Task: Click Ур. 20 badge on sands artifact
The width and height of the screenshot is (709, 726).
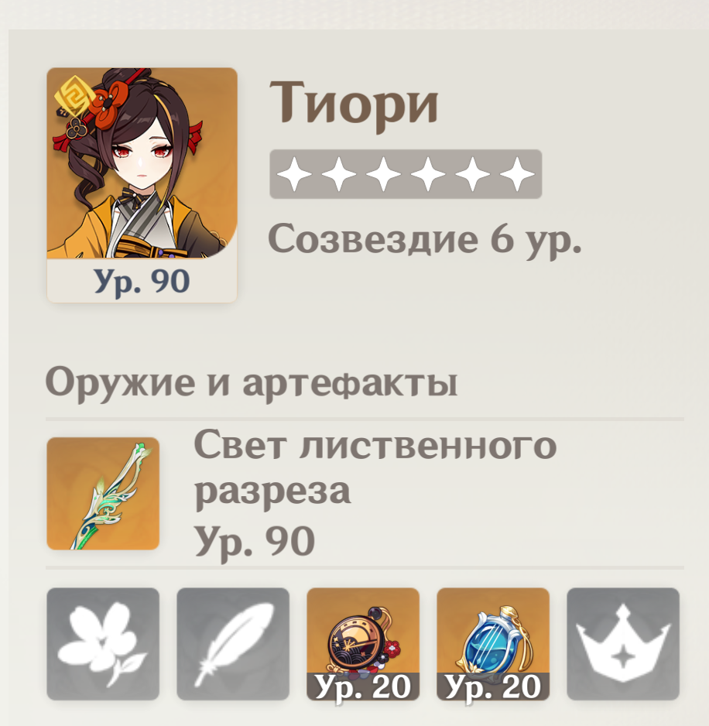Action: pyautogui.click(x=363, y=687)
